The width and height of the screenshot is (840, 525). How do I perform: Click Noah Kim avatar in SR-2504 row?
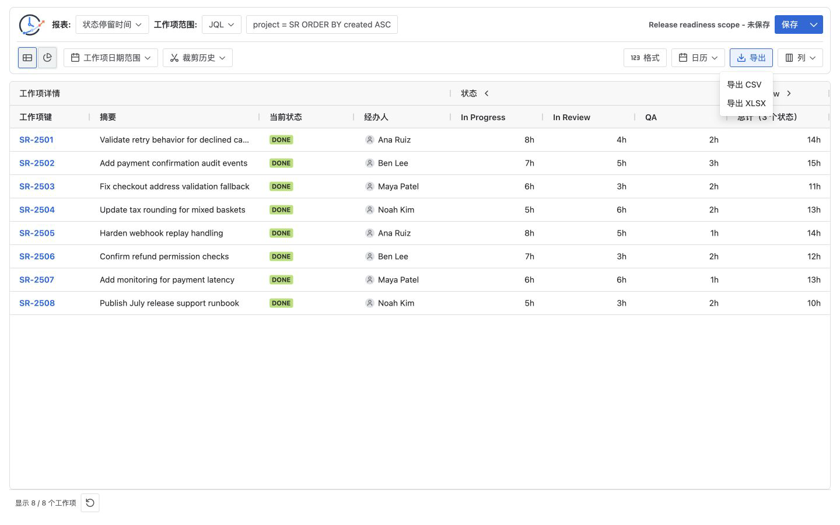pyautogui.click(x=369, y=210)
